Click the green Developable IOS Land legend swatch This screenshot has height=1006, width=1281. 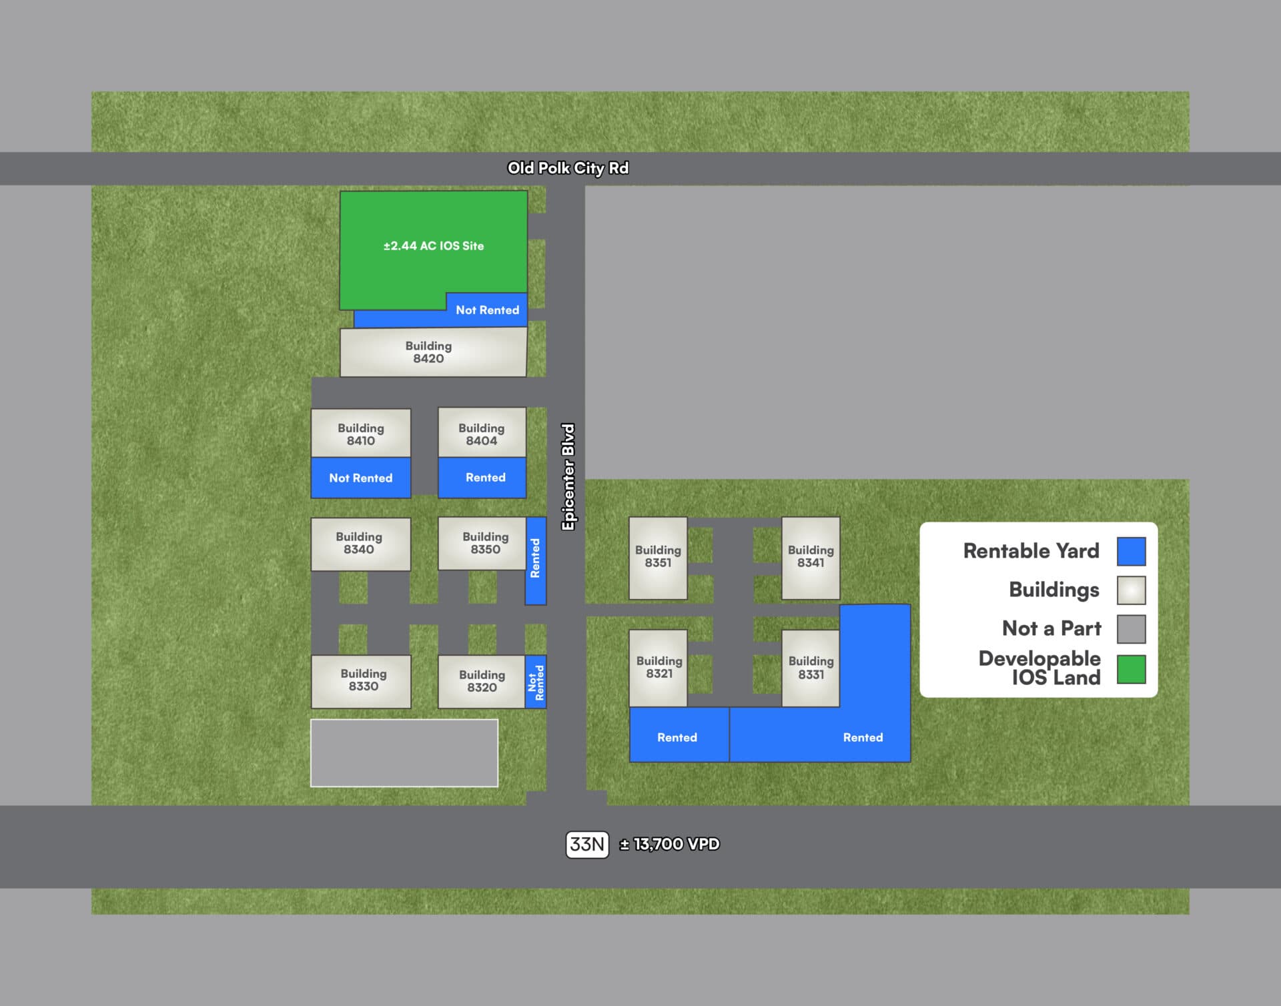1131,668
